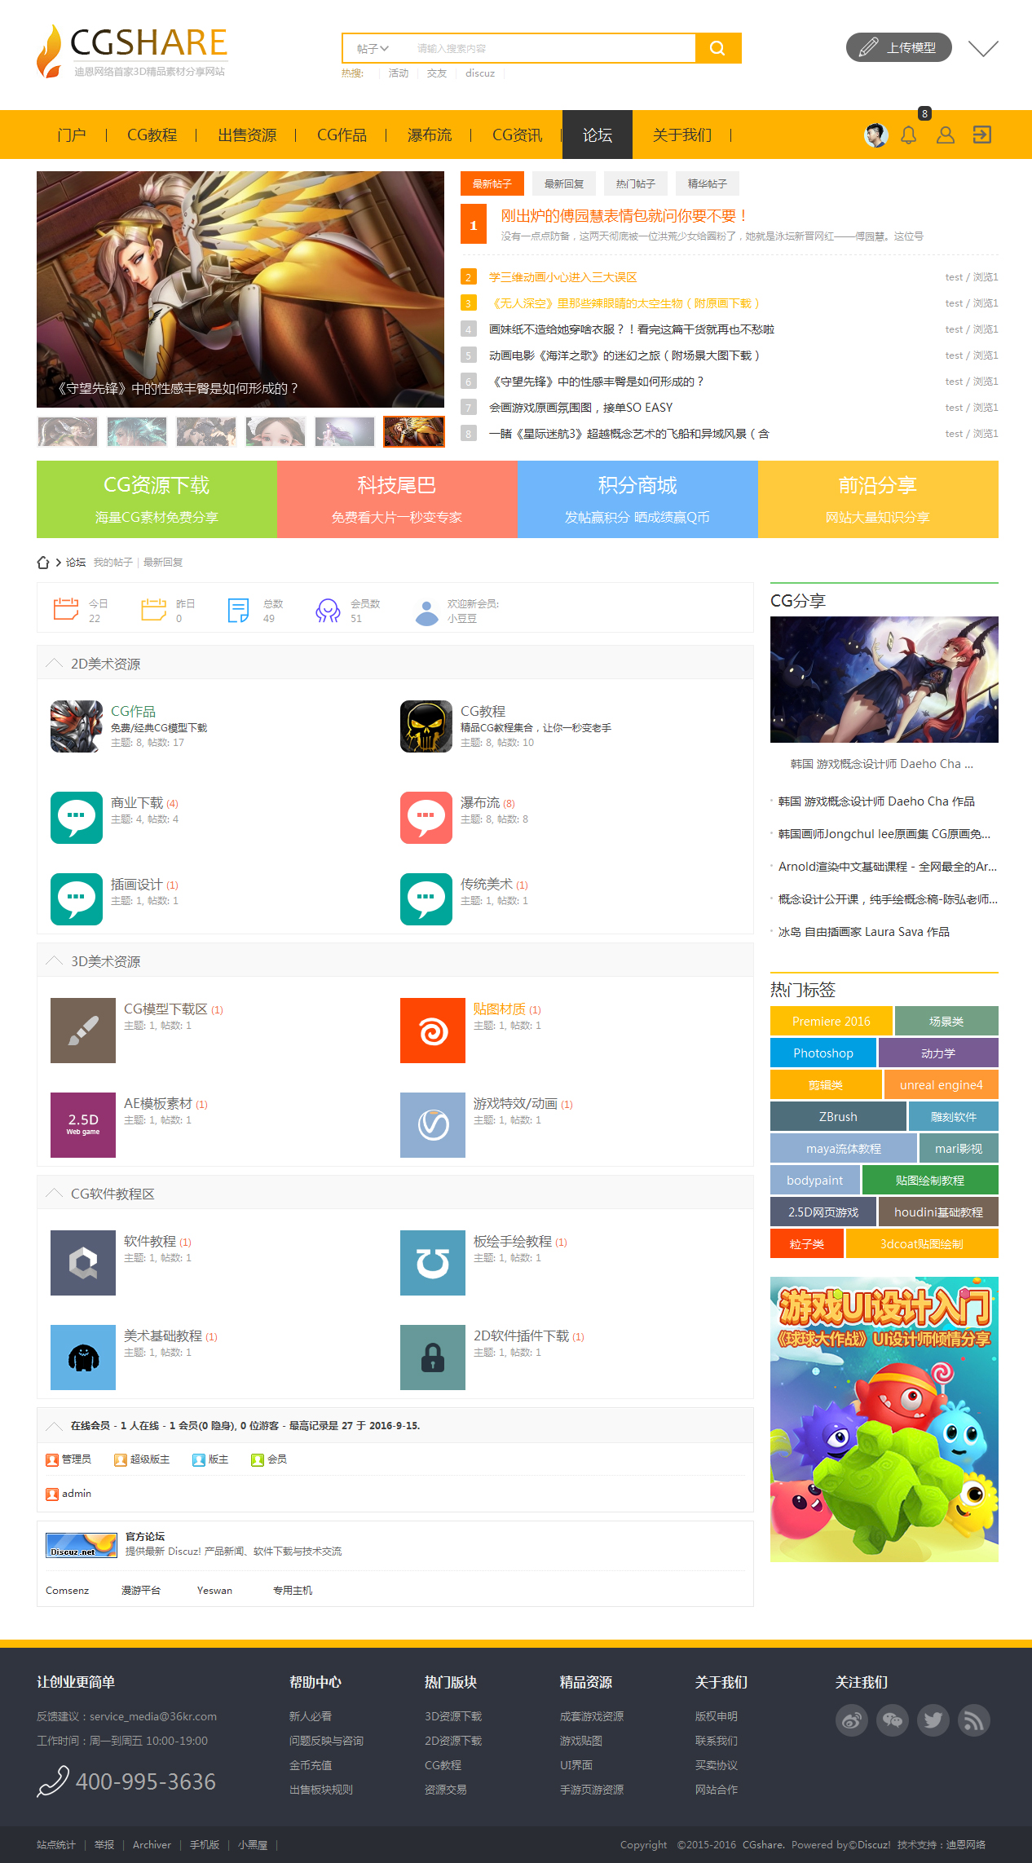Click 商业下载 chat bubble icon
1032x1863 pixels.
pos(77,818)
